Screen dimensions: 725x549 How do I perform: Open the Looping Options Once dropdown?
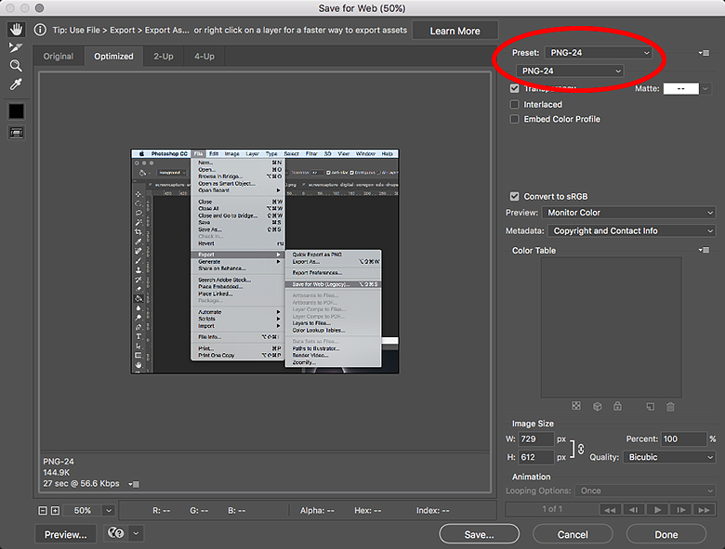tap(645, 490)
